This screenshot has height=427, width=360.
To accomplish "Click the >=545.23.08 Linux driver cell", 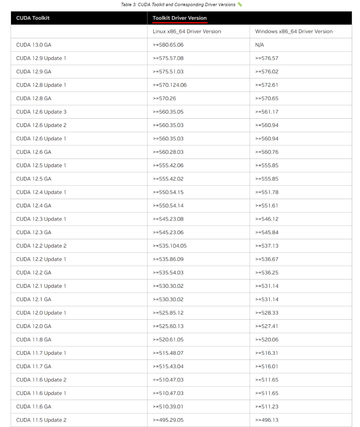I will click(x=168, y=219).
